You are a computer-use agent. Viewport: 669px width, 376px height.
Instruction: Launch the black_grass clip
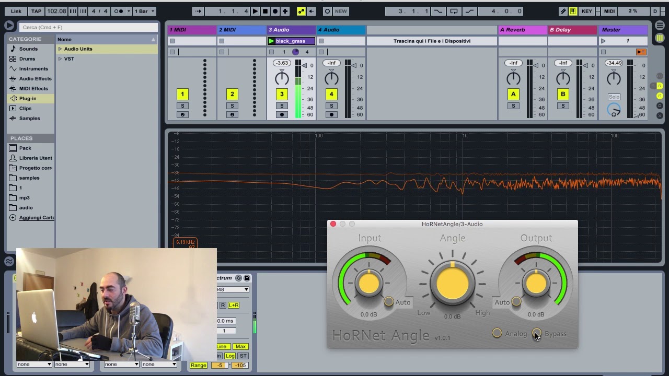[271, 41]
